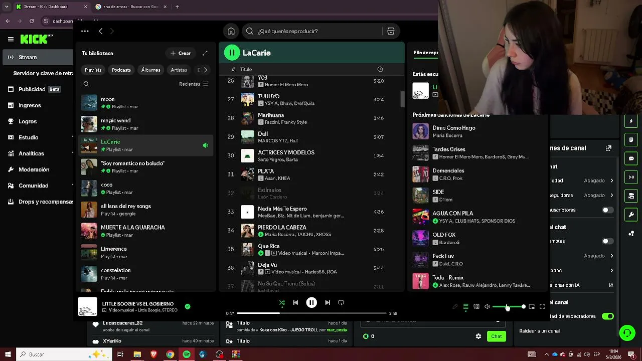Go back in Spotify navigation
The width and height of the screenshot is (642, 361).
pyautogui.click(x=101, y=31)
